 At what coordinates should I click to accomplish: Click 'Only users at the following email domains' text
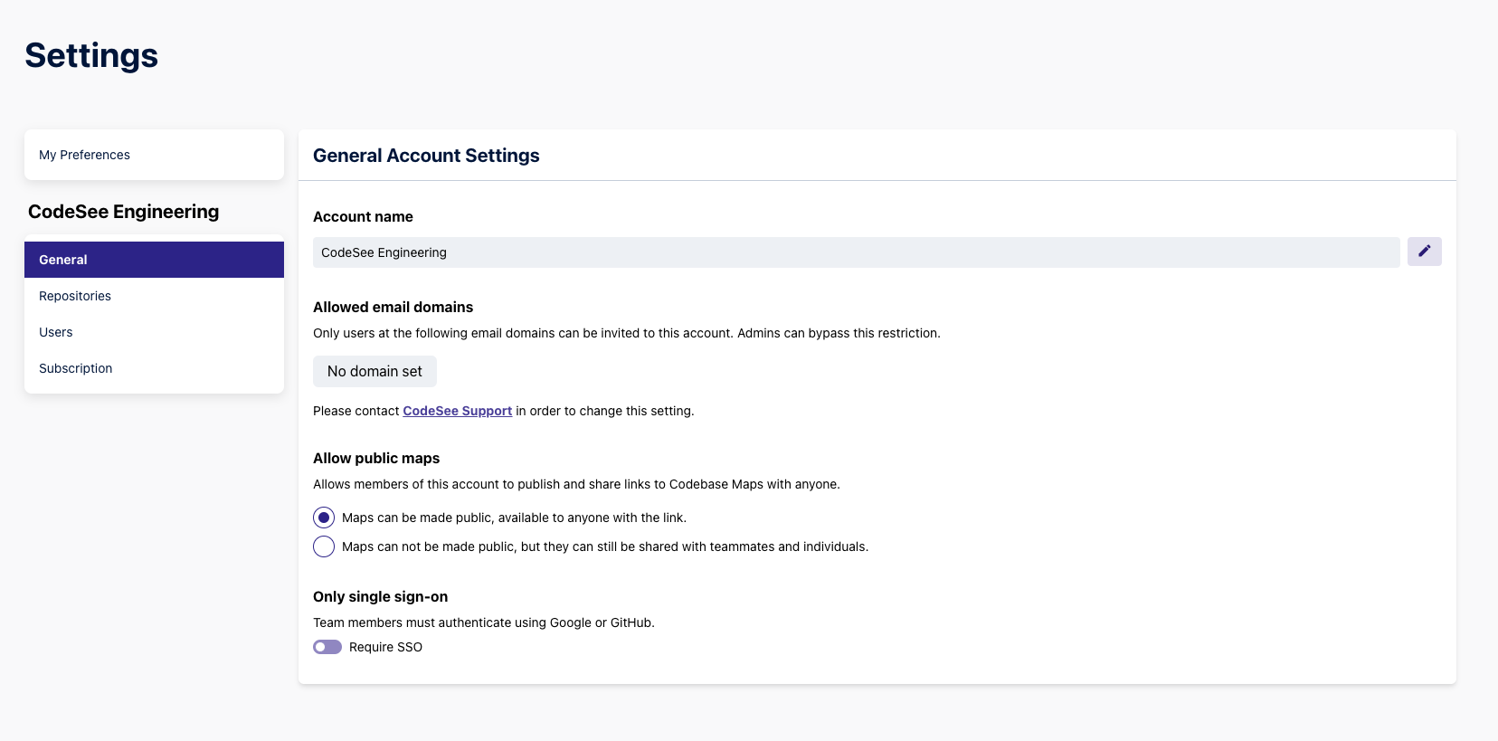click(627, 333)
